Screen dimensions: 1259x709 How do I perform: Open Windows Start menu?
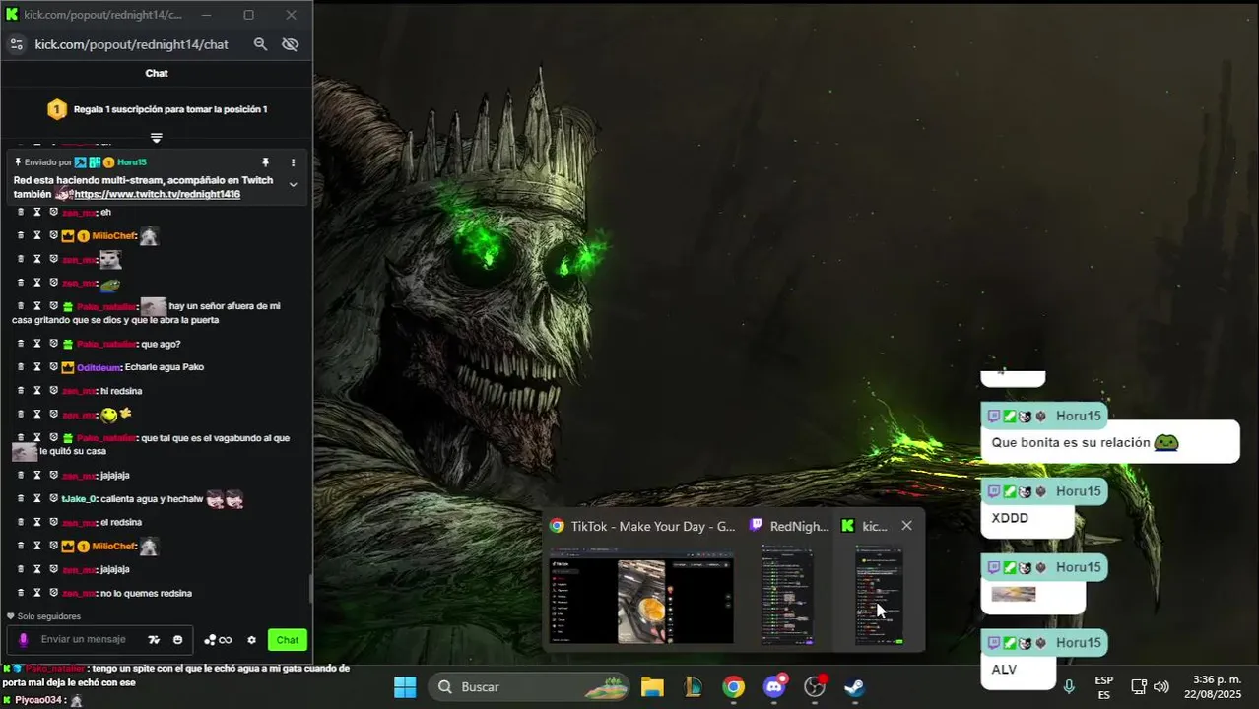[405, 686]
